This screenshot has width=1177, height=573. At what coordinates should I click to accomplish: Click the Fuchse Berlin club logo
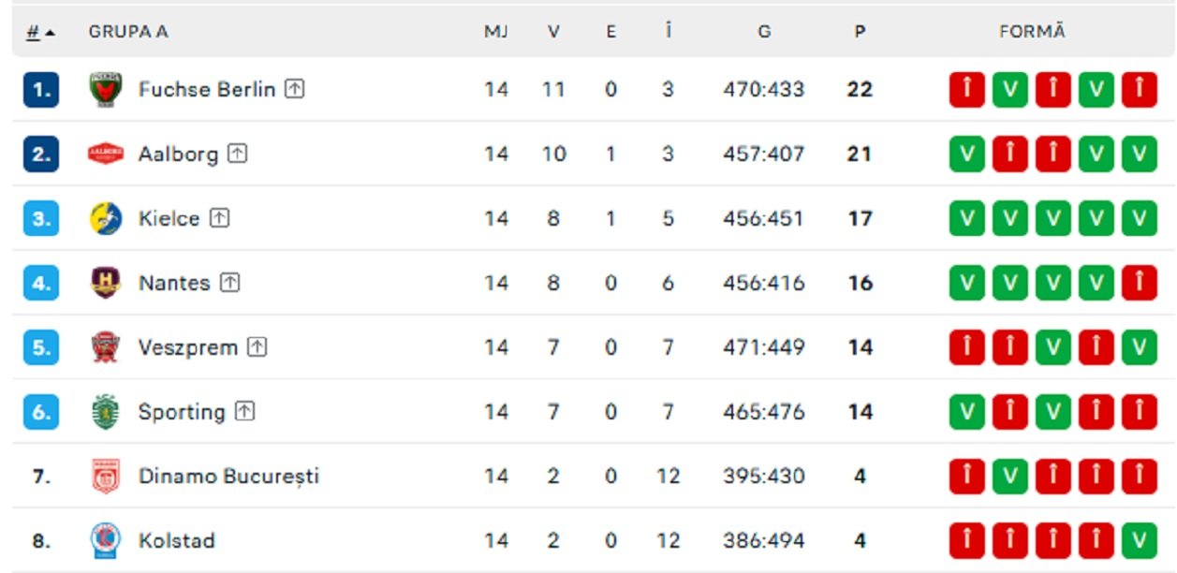pos(105,90)
